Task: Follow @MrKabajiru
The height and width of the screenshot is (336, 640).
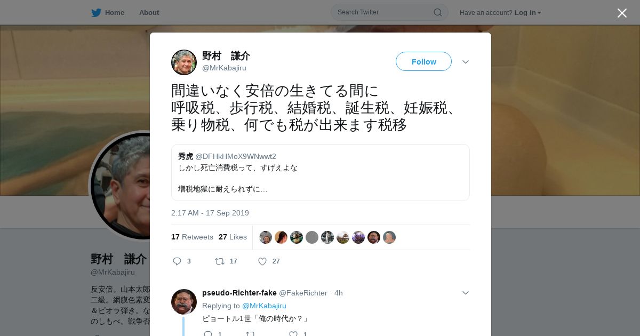Action: pos(423,61)
